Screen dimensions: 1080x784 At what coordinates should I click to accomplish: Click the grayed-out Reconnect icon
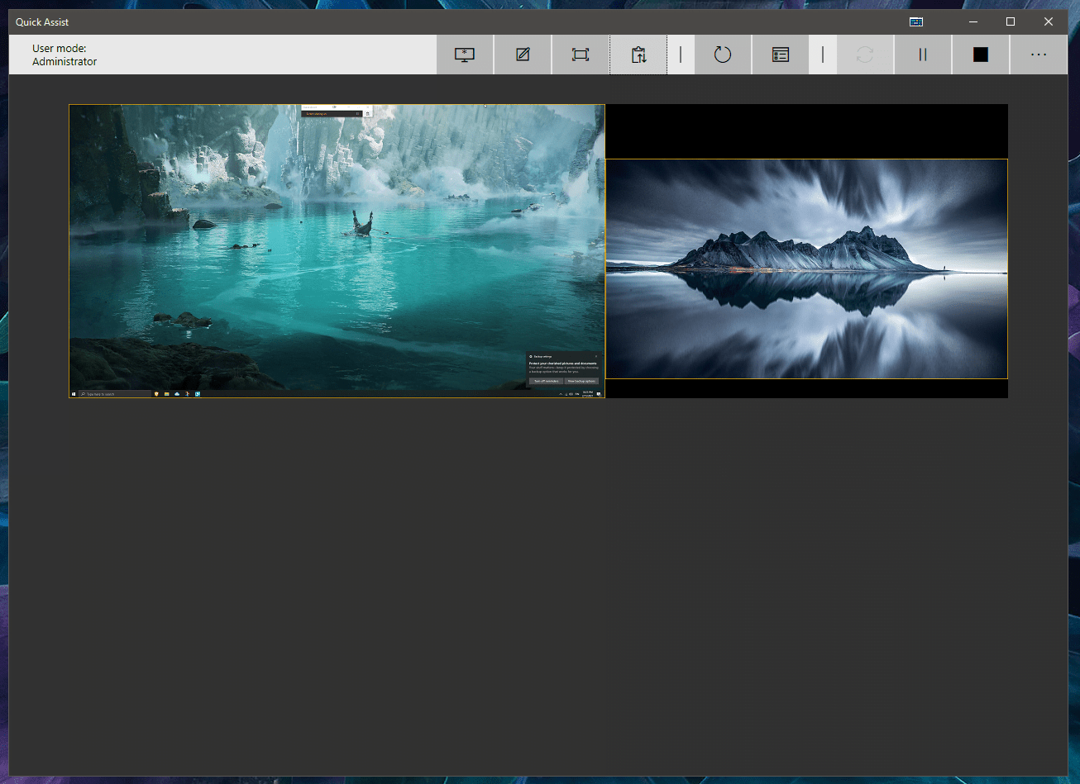864,55
